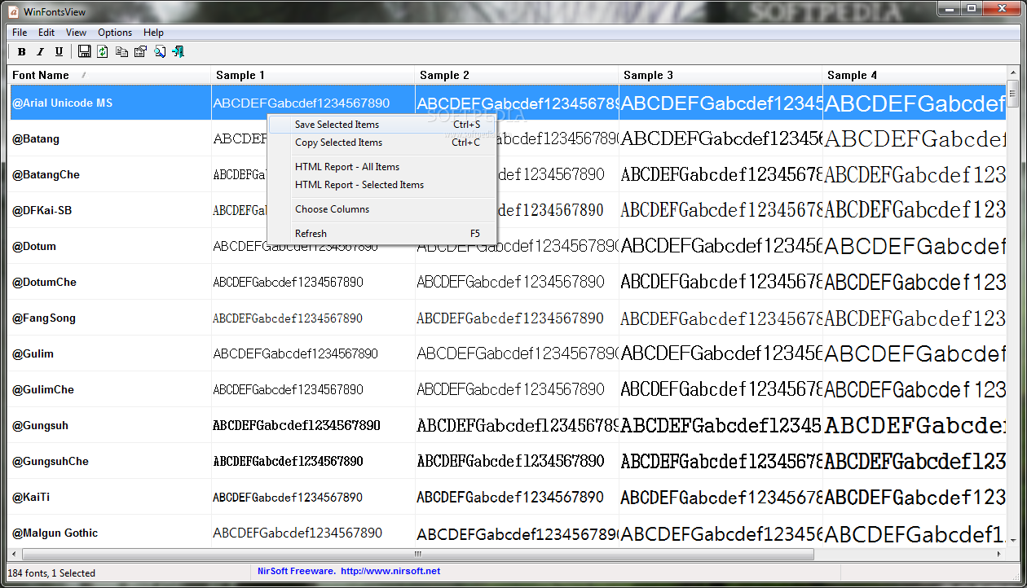Click the vertical scrollbar down arrow
Viewport: 1027px width, 588px height.
(x=1013, y=542)
